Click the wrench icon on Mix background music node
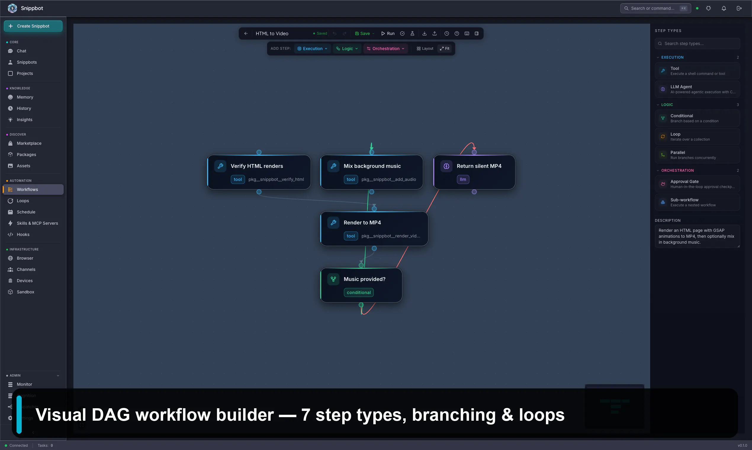 [x=334, y=166]
